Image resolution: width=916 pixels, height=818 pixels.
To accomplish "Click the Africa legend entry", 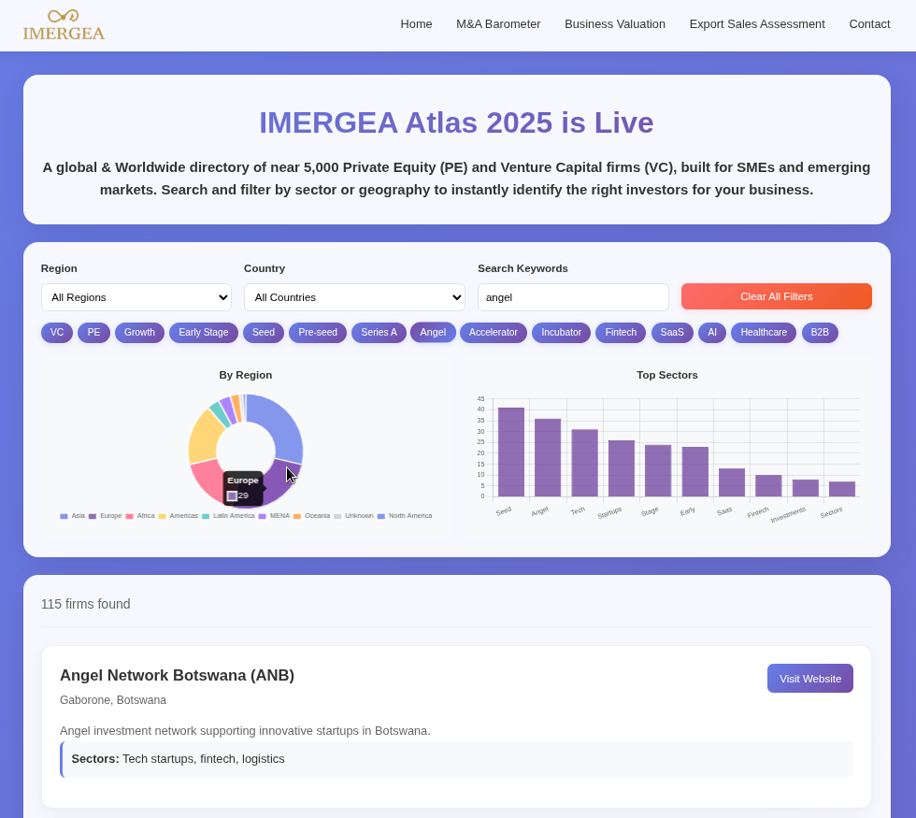I will pyautogui.click(x=140, y=516).
